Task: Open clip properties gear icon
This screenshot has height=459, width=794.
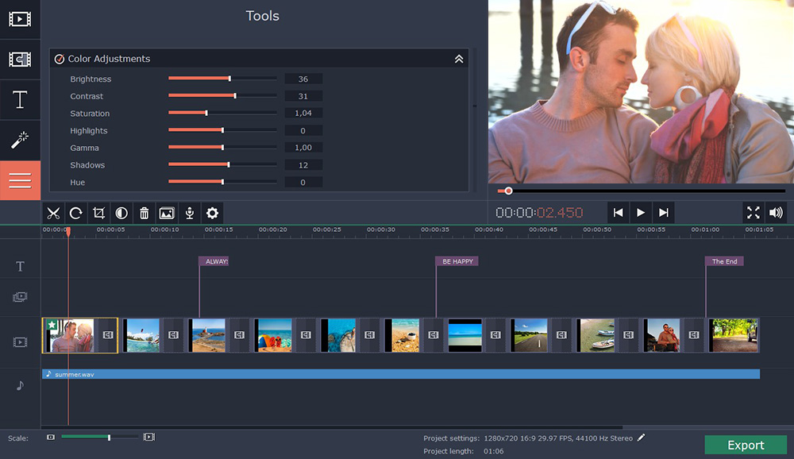Action: 212,214
